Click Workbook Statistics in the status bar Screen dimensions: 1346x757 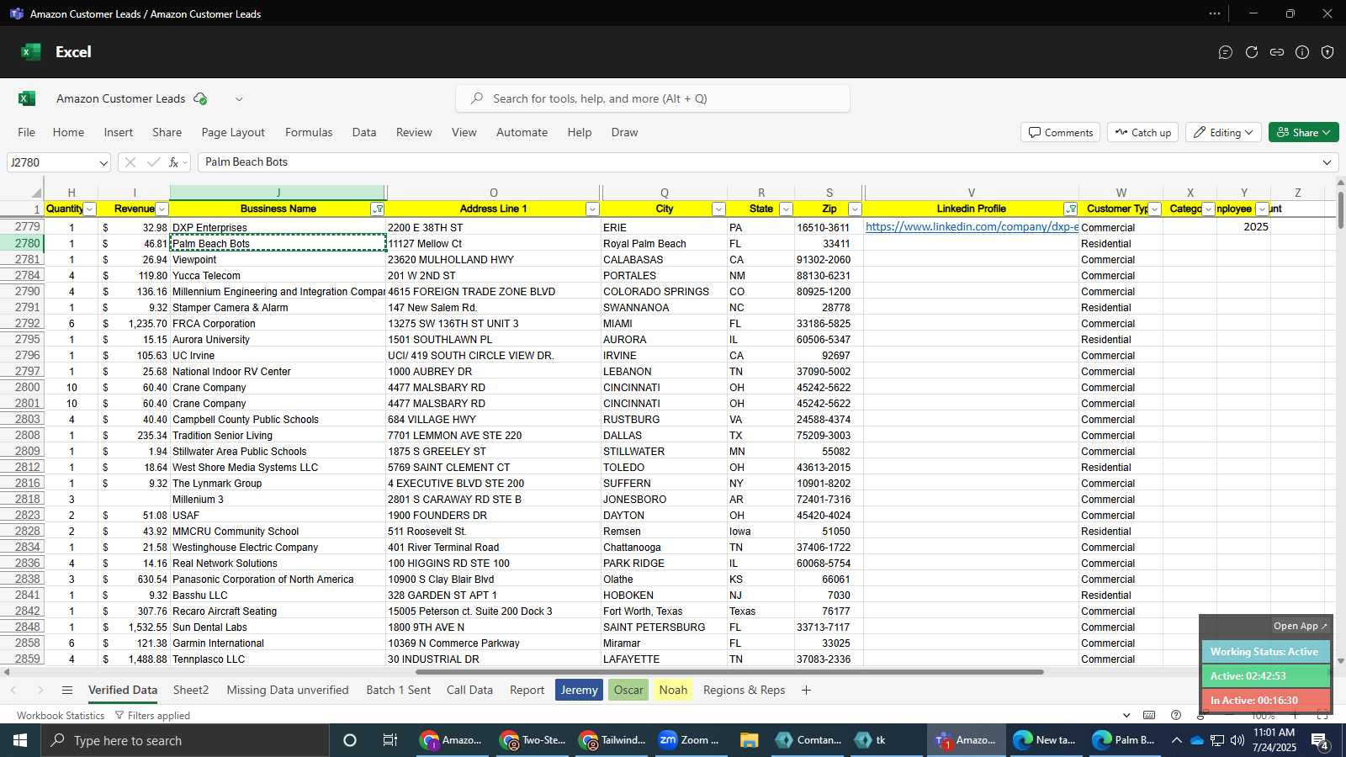(61, 716)
